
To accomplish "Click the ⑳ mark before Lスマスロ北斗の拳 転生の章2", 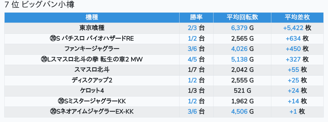I will [x=44, y=59].
